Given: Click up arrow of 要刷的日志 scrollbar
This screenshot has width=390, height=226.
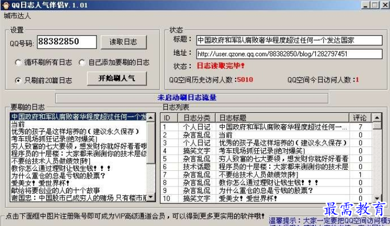Looking at the screenshot, I should pyautogui.click(x=151, y=117).
